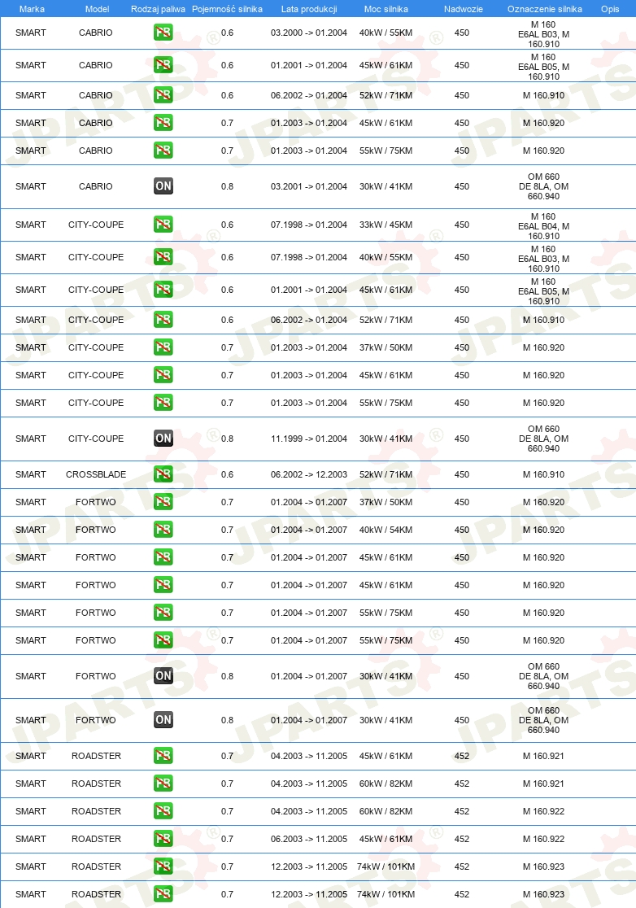The width and height of the screenshot is (636, 908).
Task: Click petrol icon for Roadster 60kW / 82KM M 160.921
Action: pyautogui.click(x=163, y=784)
